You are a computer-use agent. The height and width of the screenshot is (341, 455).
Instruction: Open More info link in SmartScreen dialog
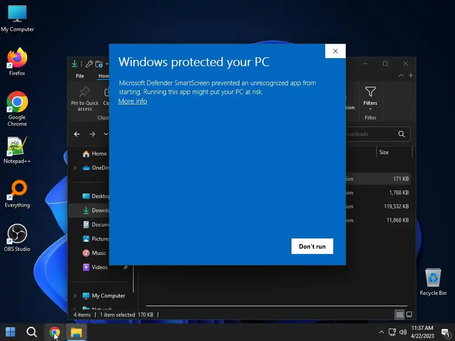[x=132, y=101]
